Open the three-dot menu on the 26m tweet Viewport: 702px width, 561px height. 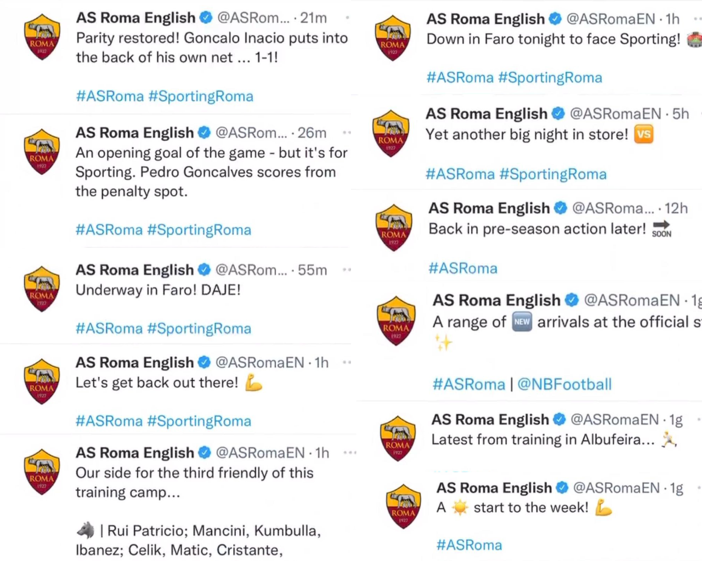coord(347,133)
